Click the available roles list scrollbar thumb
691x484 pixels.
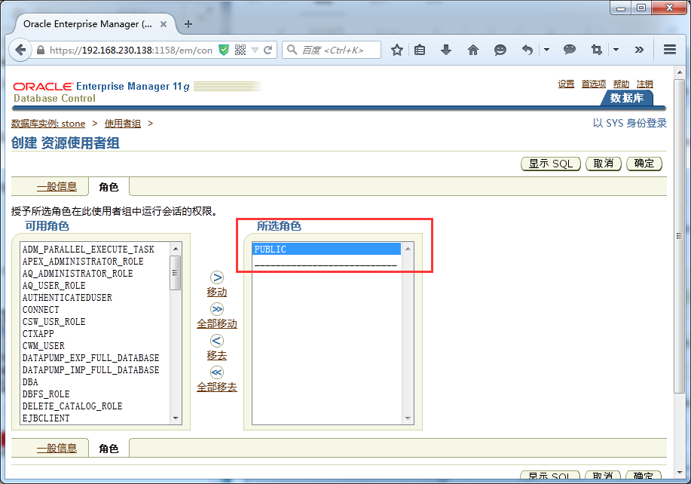(175, 272)
